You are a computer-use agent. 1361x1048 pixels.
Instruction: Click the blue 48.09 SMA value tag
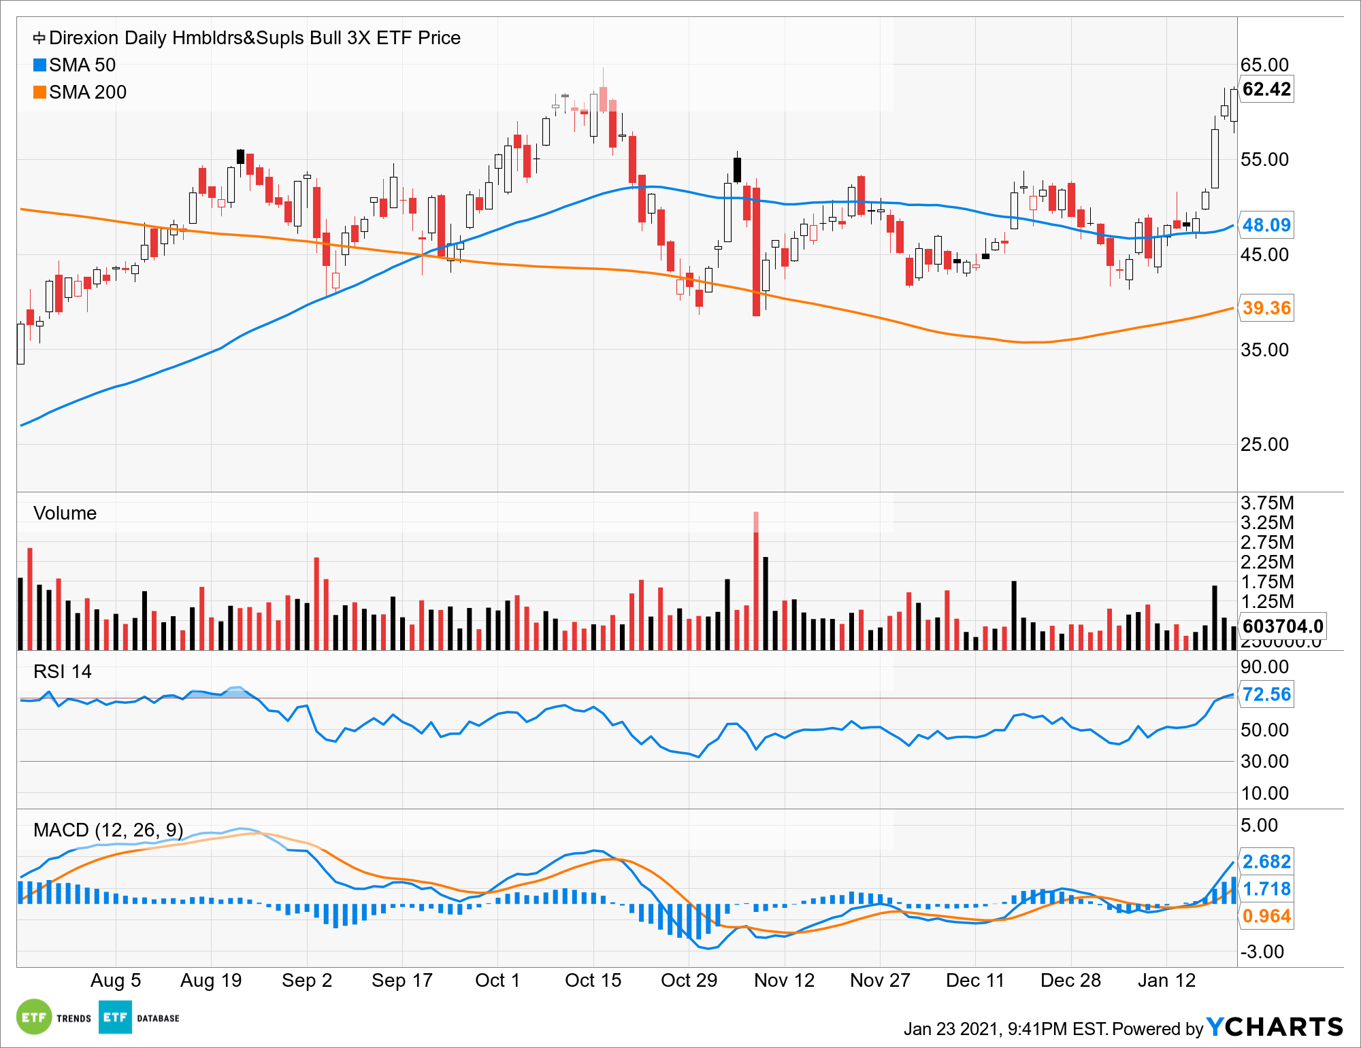click(x=1266, y=225)
